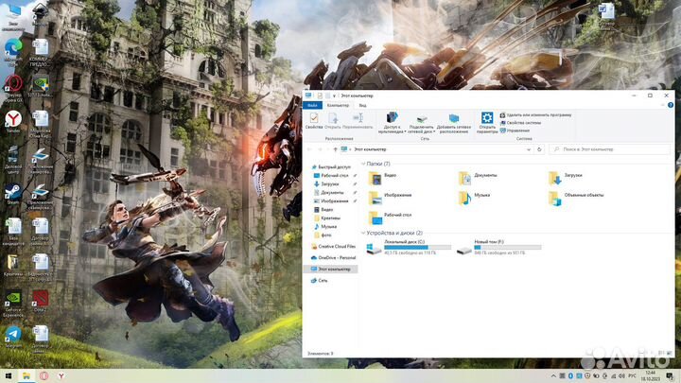
Task: Click the Поиск в: Этот компьютер field
Action: (610, 149)
